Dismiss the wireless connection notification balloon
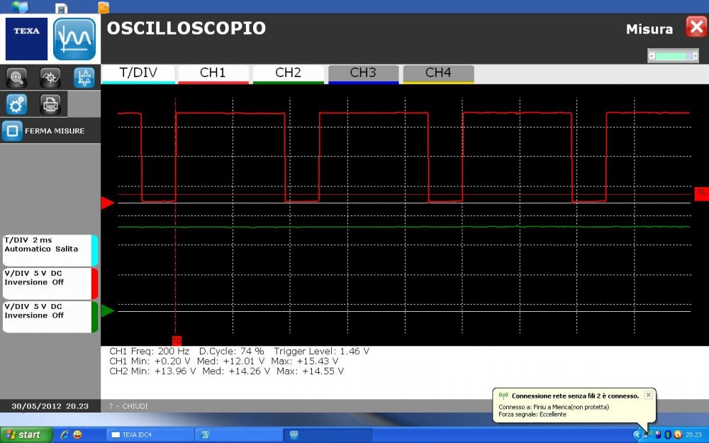Image resolution: width=709 pixels, height=443 pixels. [x=648, y=395]
